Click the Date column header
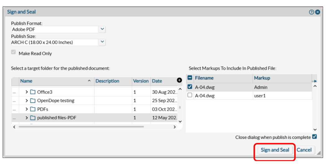 pos(164,81)
